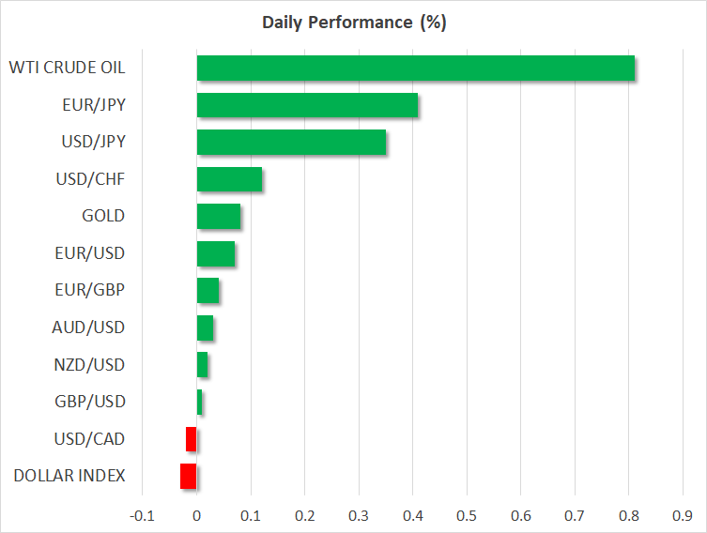Screen dimensions: 707x533
Task: Click the USD/JPY green bar
Action: pyautogui.click(x=291, y=142)
